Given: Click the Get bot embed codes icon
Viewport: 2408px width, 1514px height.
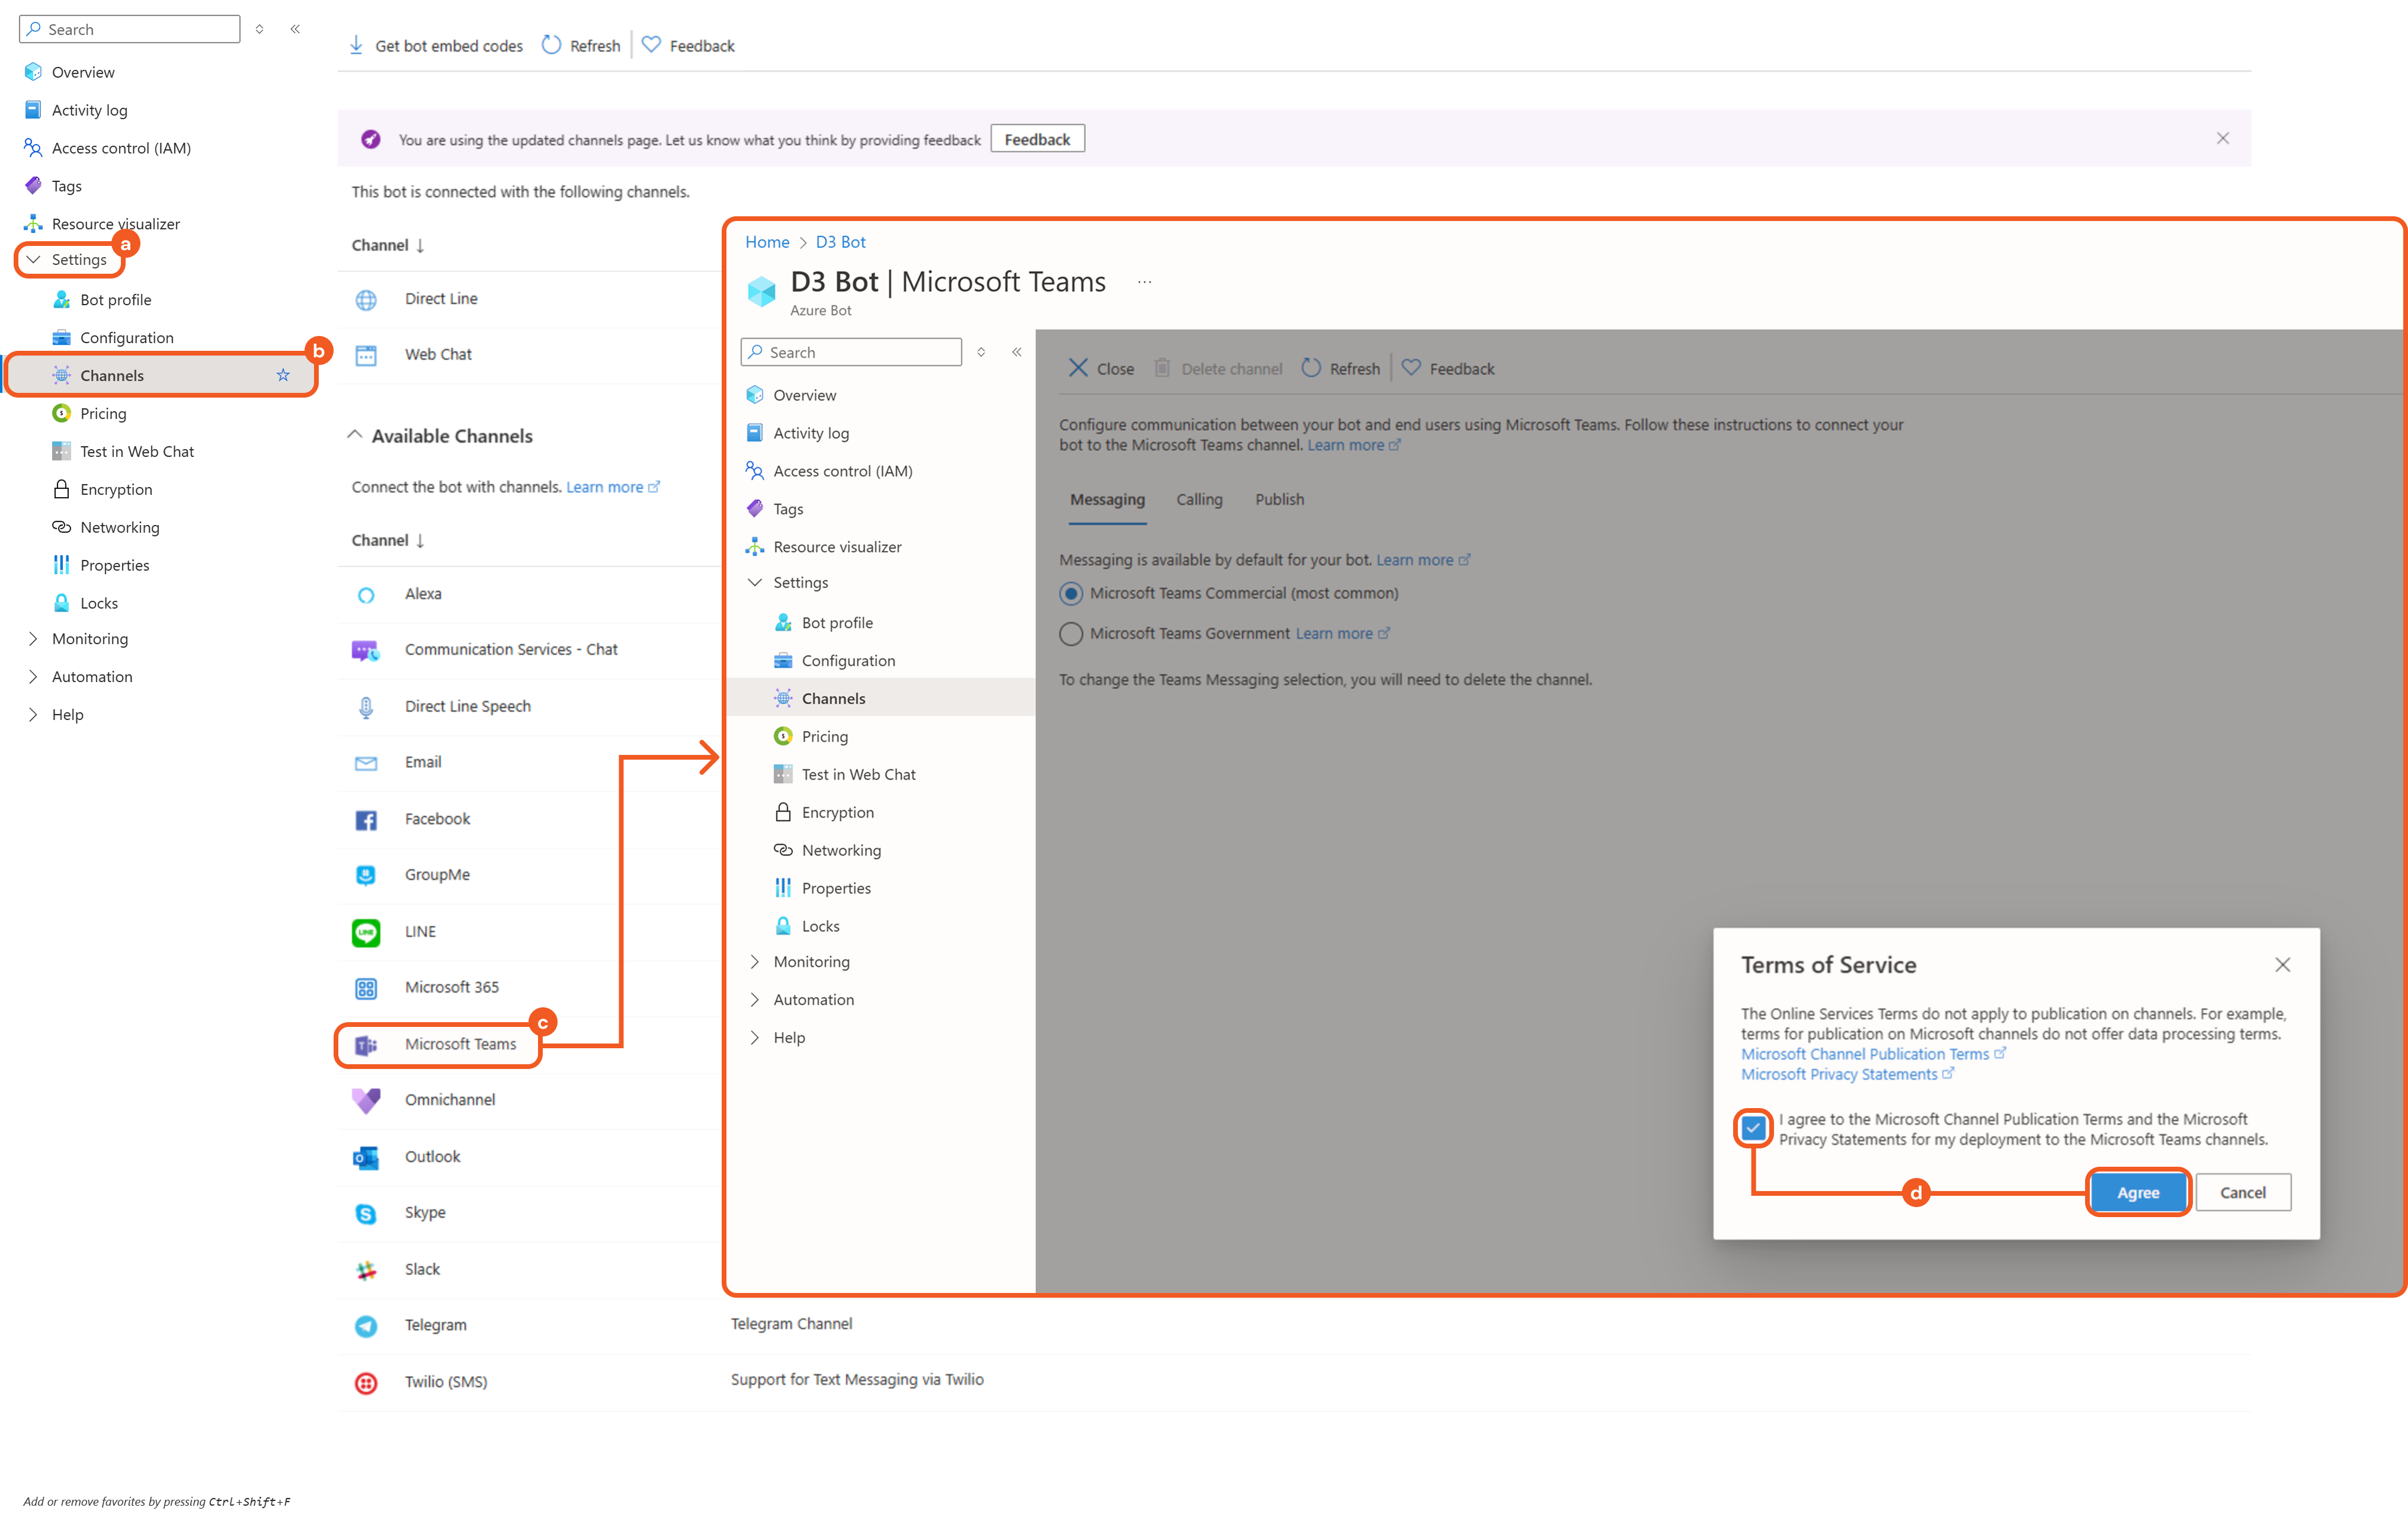Looking at the screenshot, I should [356, 45].
